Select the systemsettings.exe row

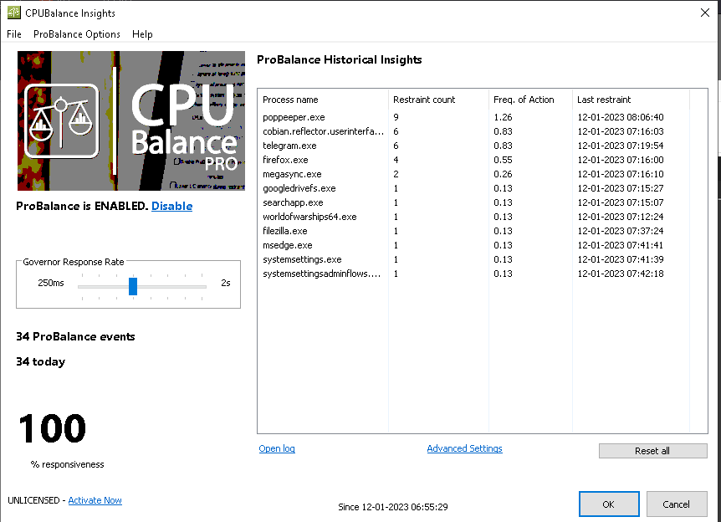pos(473,260)
